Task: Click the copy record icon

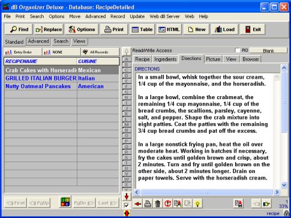Action: pos(178,204)
